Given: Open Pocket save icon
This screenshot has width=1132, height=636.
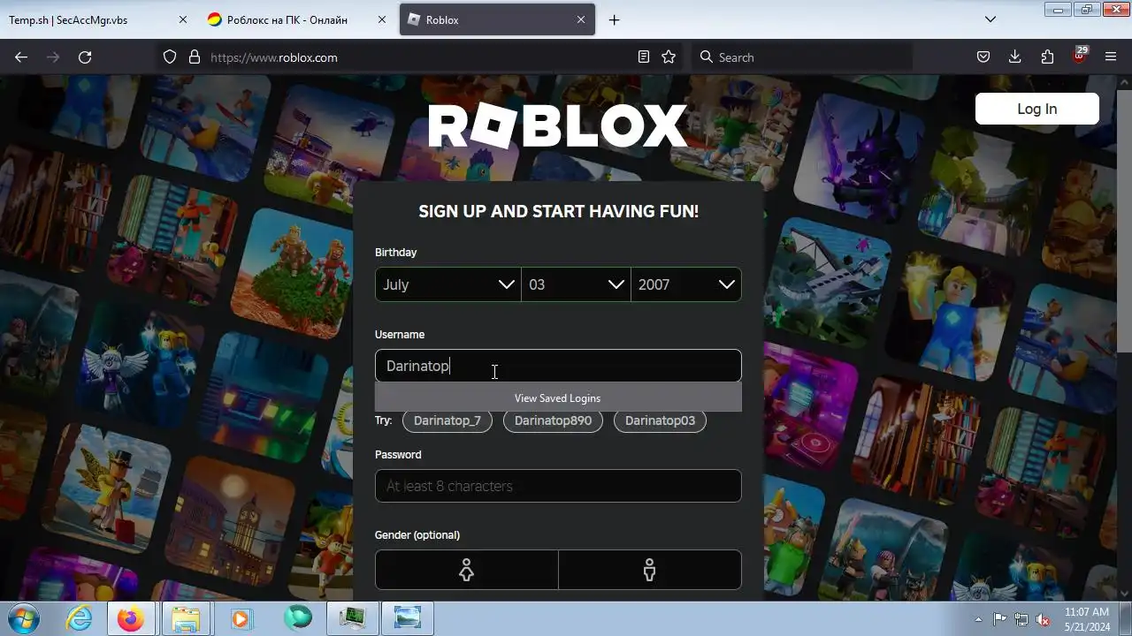Looking at the screenshot, I should pos(983,57).
